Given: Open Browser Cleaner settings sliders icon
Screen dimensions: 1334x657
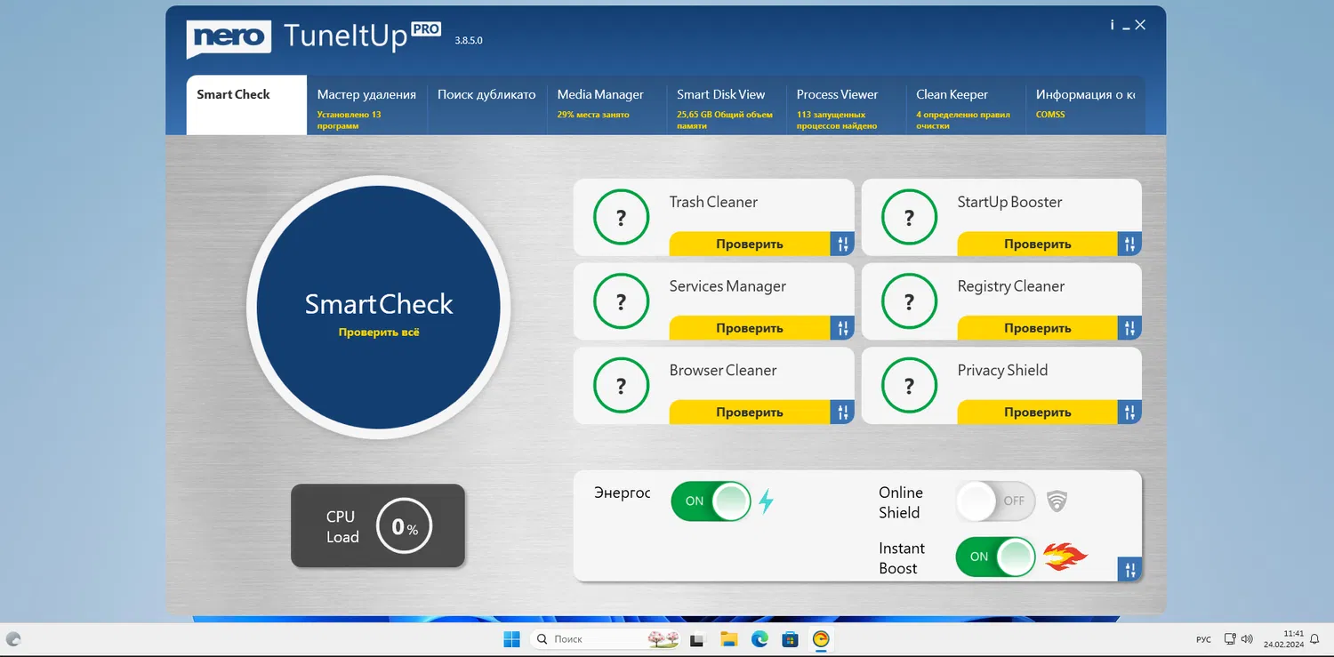Looking at the screenshot, I should click(x=842, y=413).
